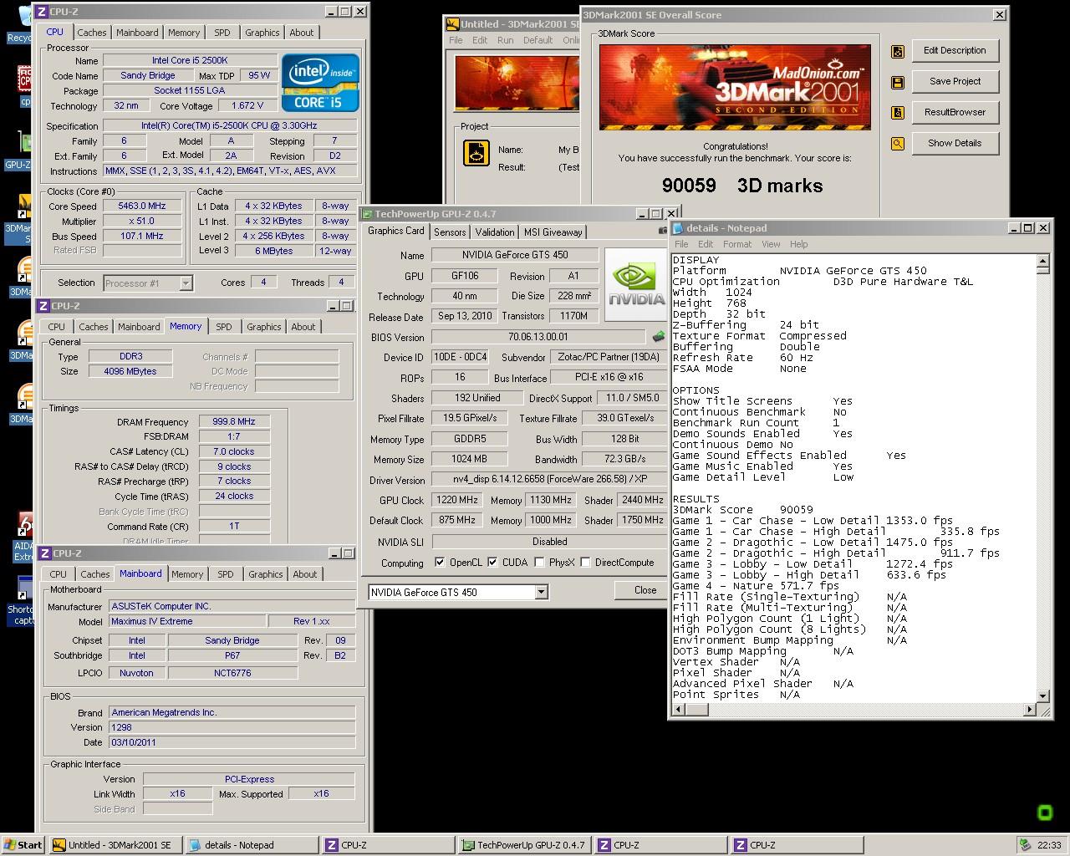Click the GPU-Z camera screenshot icon

(x=663, y=230)
